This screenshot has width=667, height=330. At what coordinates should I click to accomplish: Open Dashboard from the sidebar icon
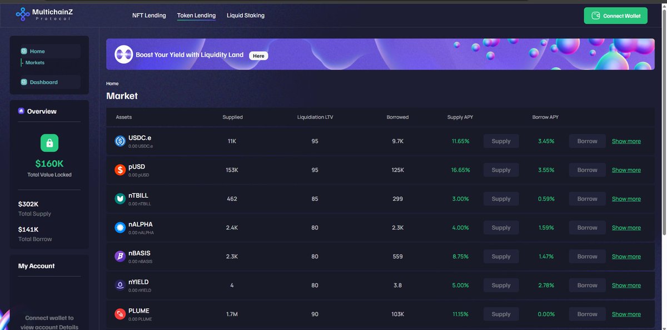(x=23, y=82)
